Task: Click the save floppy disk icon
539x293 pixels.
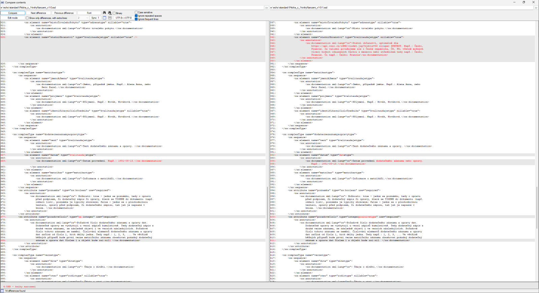Action: click(x=110, y=18)
